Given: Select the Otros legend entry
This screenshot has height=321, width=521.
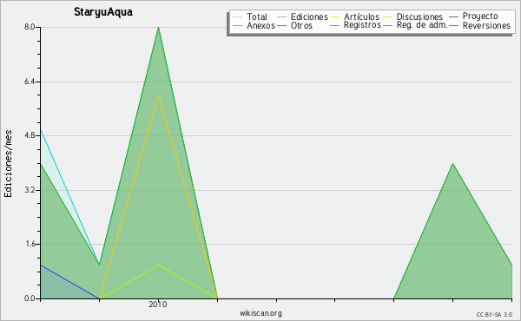Looking at the screenshot, I should pyautogui.click(x=301, y=25).
